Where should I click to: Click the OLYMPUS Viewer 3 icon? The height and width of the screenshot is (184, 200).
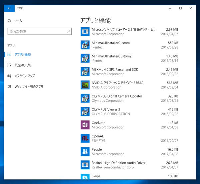[x=85, y=112]
